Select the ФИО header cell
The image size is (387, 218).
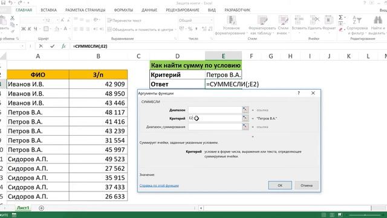[x=37, y=74]
